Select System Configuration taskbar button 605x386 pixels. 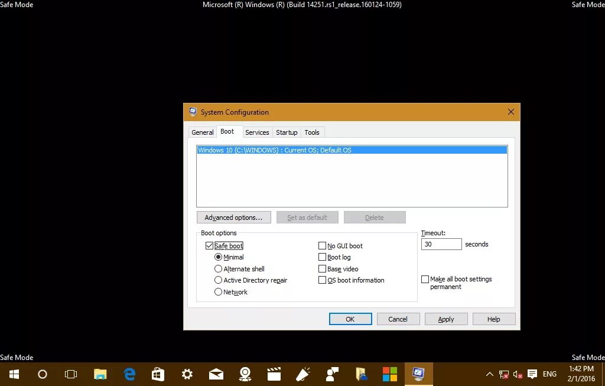(419, 374)
